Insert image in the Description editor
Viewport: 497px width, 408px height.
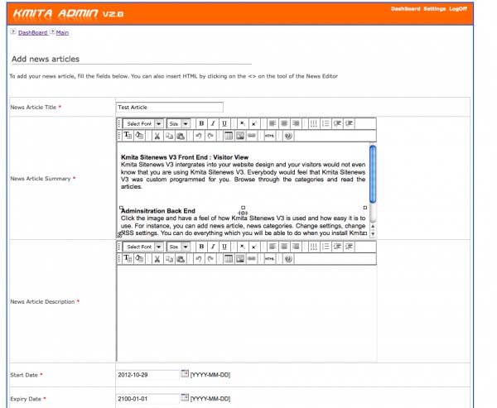click(x=240, y=258)
